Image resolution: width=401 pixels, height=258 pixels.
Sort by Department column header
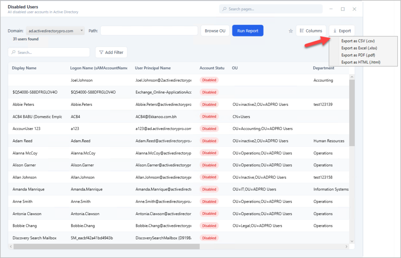[x=323, y=68]
